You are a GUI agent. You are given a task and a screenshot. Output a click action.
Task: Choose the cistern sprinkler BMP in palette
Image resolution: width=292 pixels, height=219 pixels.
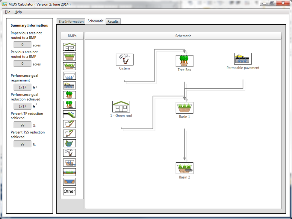tap(69, 153)
